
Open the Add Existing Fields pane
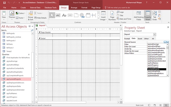click(139, 16)
